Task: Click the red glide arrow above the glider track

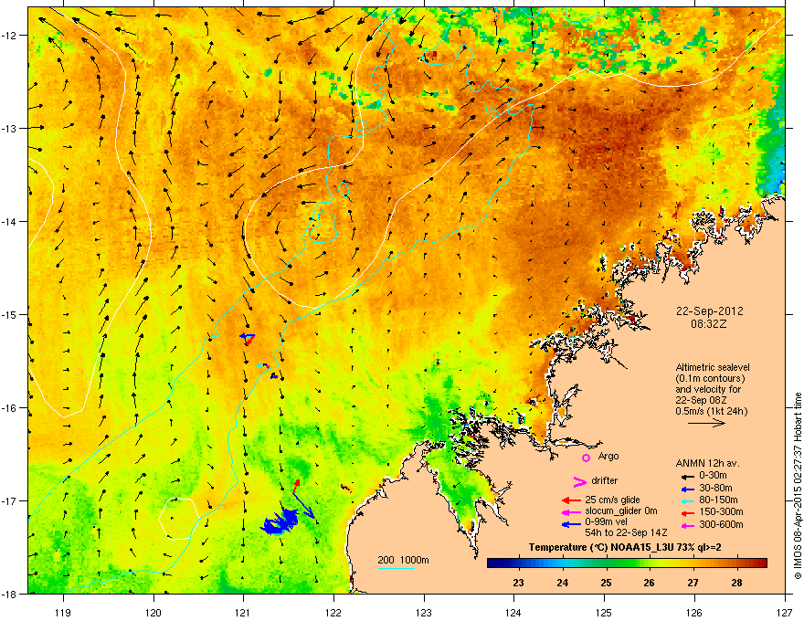Action: point(296,486)
